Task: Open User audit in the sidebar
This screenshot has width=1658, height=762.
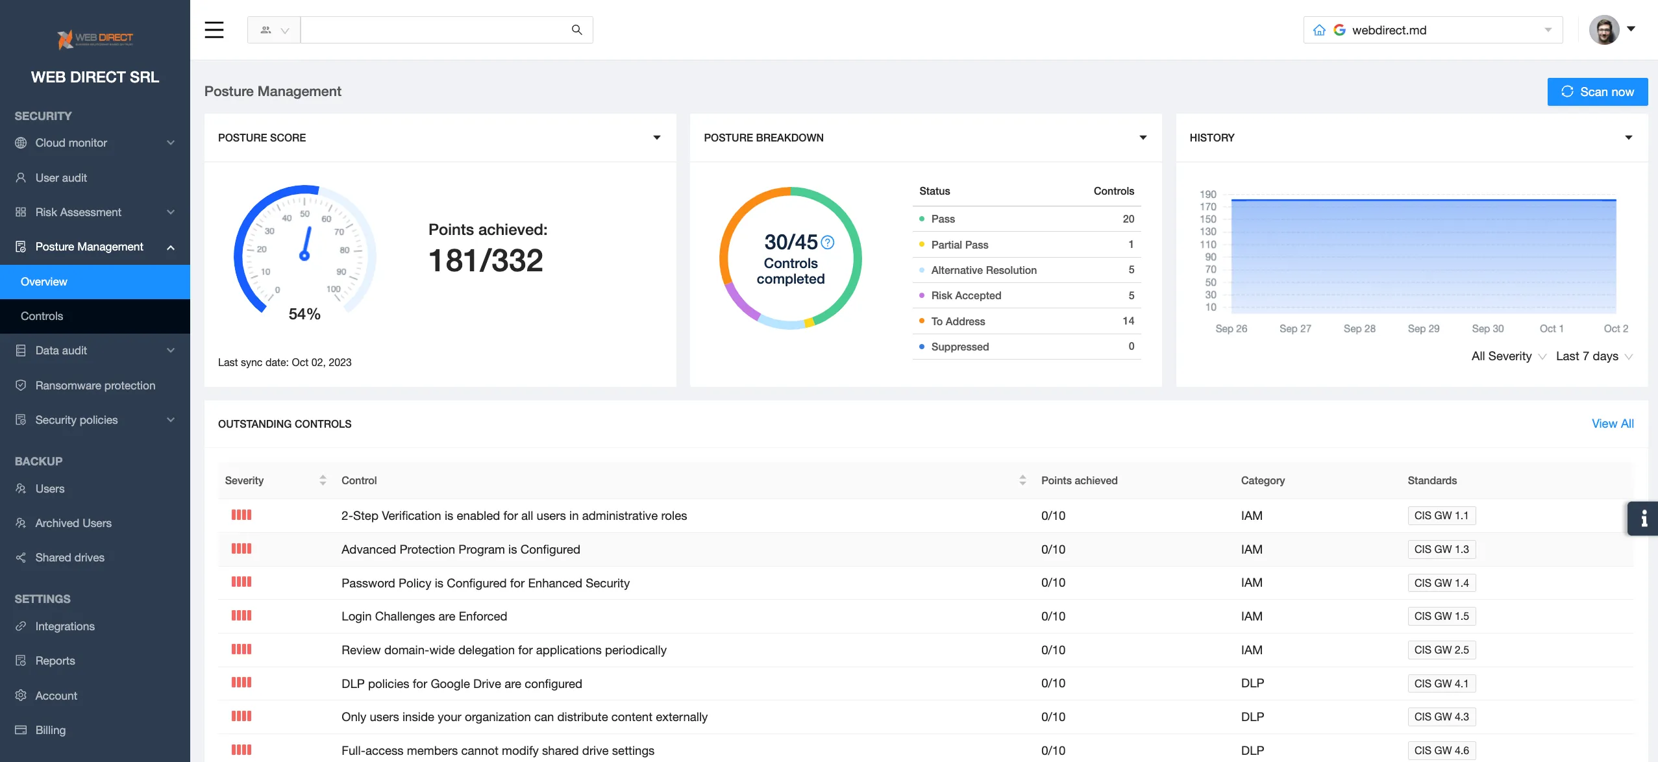Action: coord(95,178)
